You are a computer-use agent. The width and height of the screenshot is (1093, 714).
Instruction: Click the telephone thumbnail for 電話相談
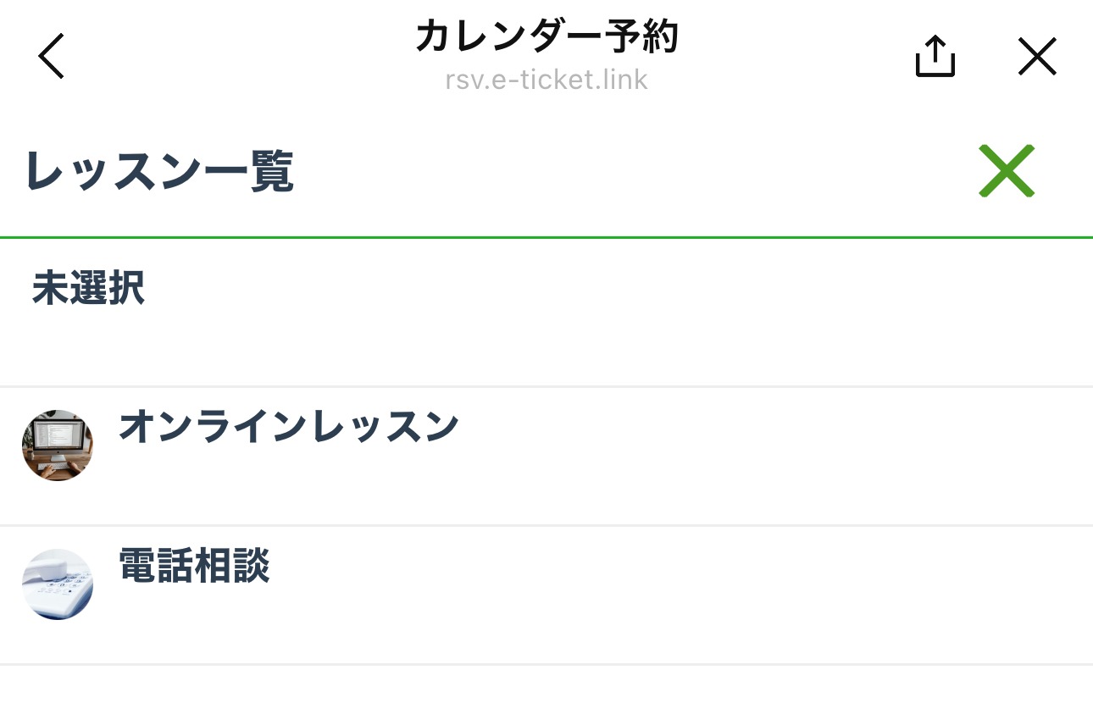tap(58, 584)
